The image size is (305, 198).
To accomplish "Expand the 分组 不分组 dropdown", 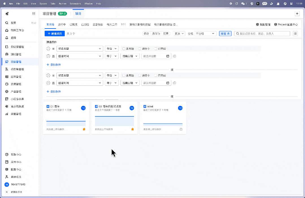I will (x=205, y=34).
